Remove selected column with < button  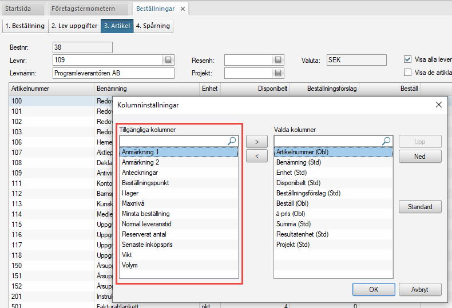257,156
